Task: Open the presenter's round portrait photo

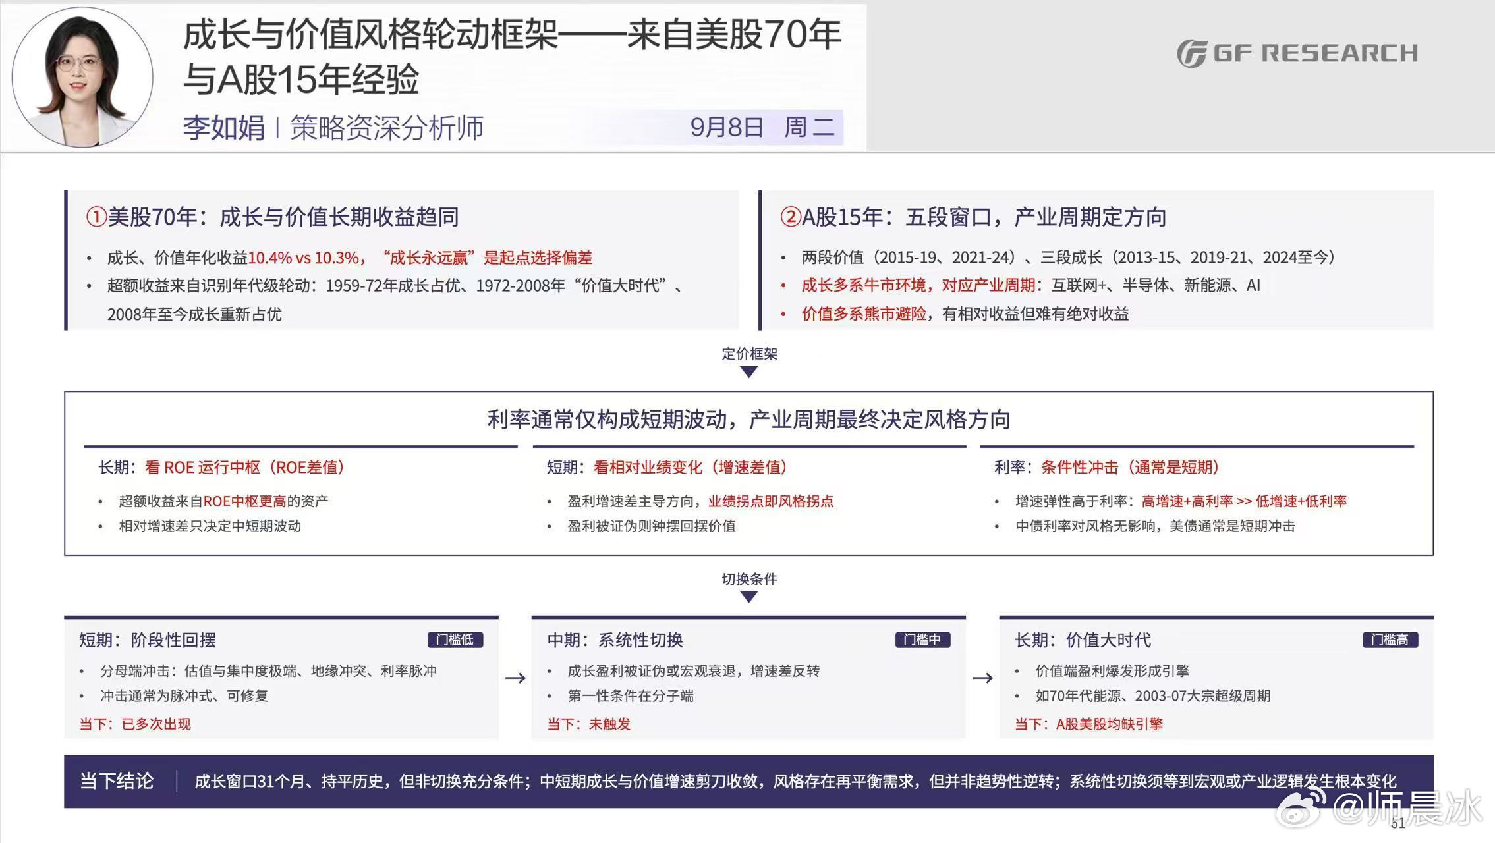Action: [x=82, y=77]
